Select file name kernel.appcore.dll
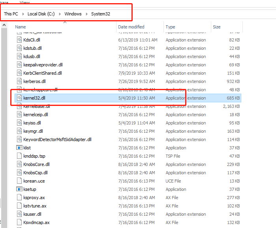 coord(40,90)
